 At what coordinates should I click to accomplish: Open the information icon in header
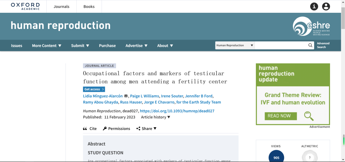(x=314, y=7)
